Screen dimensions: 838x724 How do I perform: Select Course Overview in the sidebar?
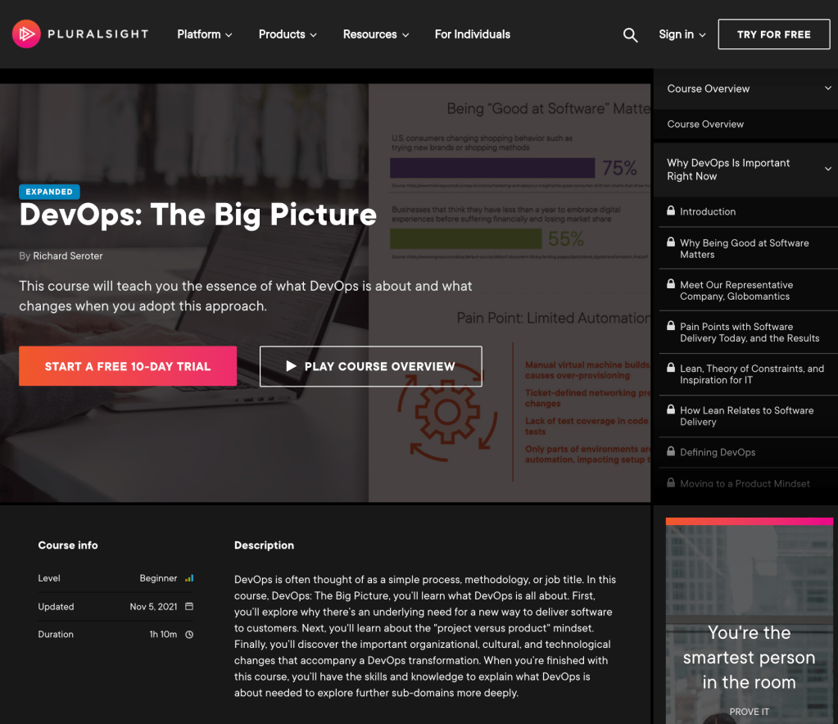pos(705,124)
